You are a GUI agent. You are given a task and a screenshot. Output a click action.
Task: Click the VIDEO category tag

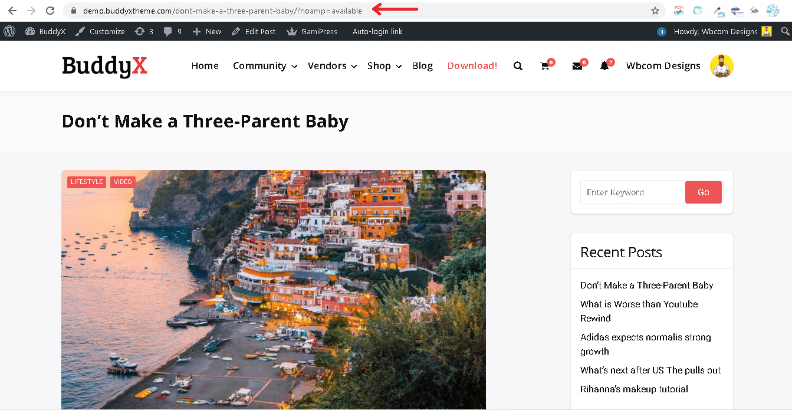pyautogui.click(x=123, y=182)
